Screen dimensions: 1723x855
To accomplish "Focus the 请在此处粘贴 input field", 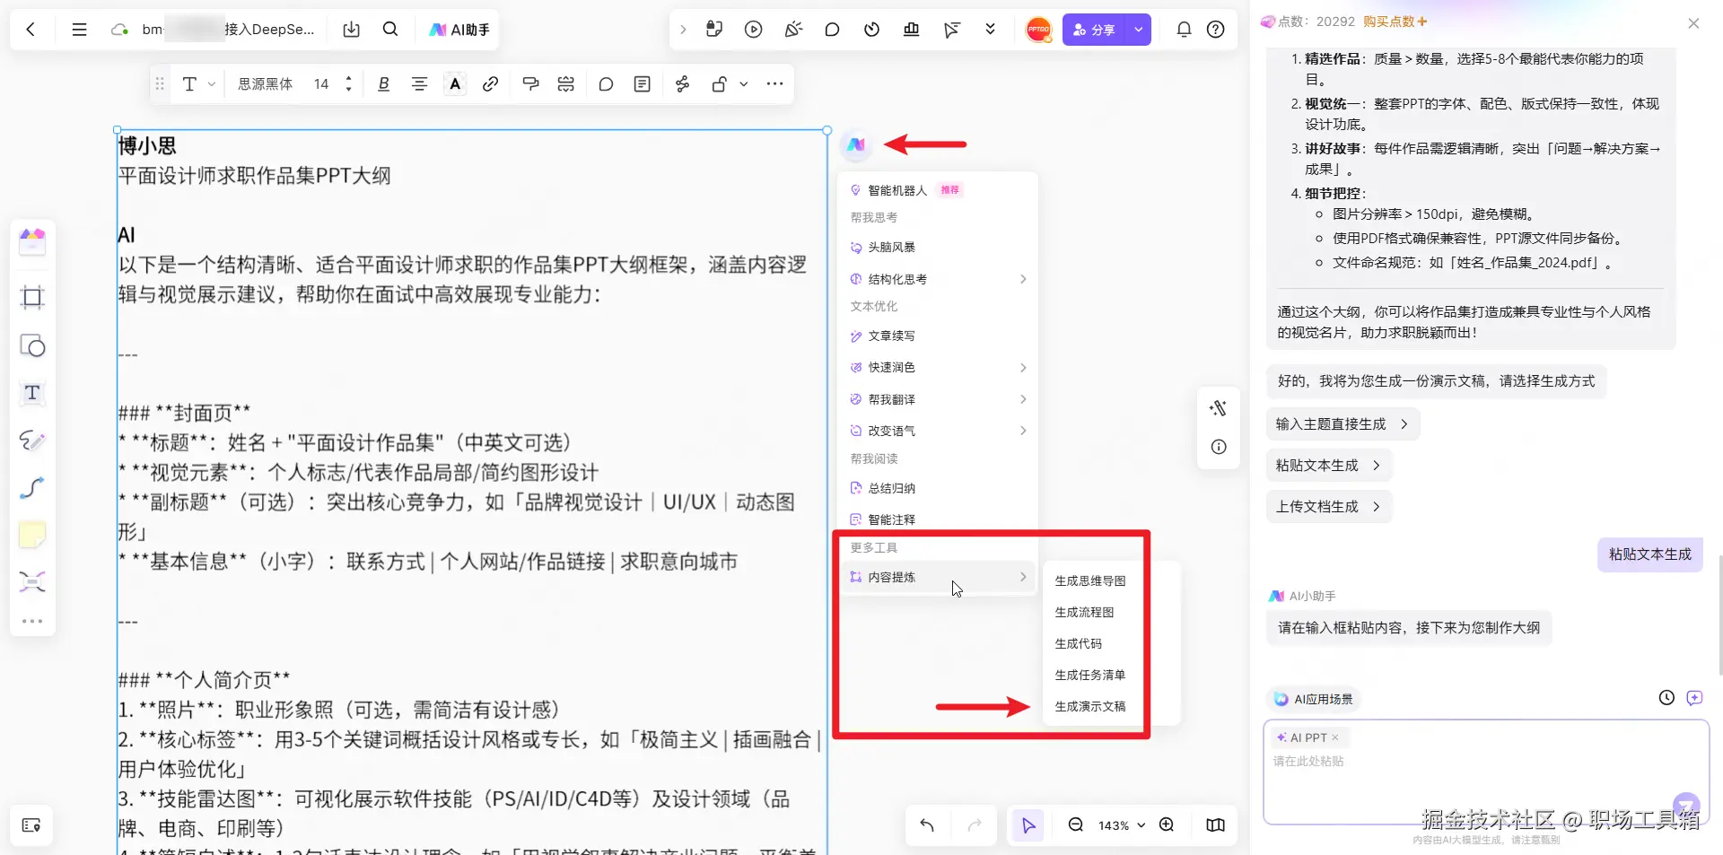I will pos(1485,772).
